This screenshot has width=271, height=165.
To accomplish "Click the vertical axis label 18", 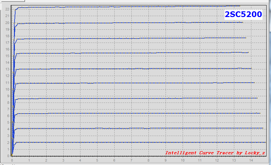I will [x=7, y=36].
